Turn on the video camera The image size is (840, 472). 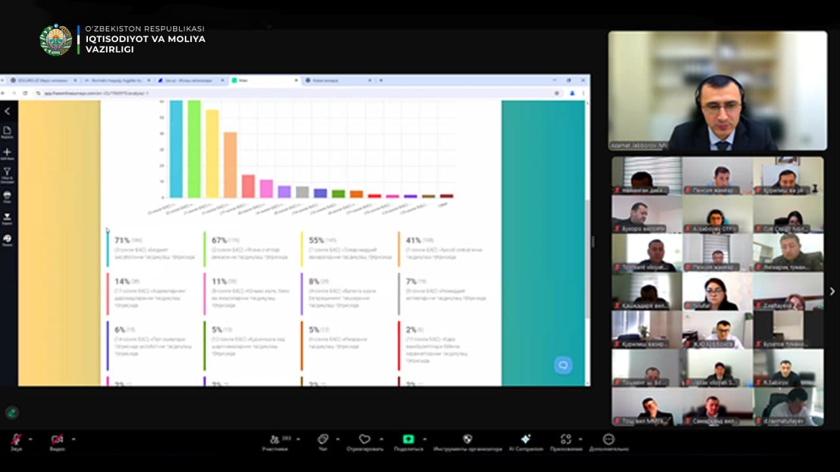(57, 439)
